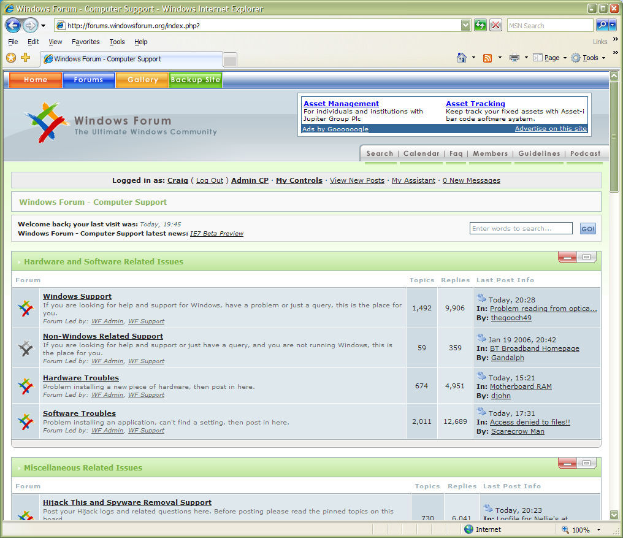Screen dimensions: 623x538
Task: Go back with the Back arrow button
Action: point(13,26)
